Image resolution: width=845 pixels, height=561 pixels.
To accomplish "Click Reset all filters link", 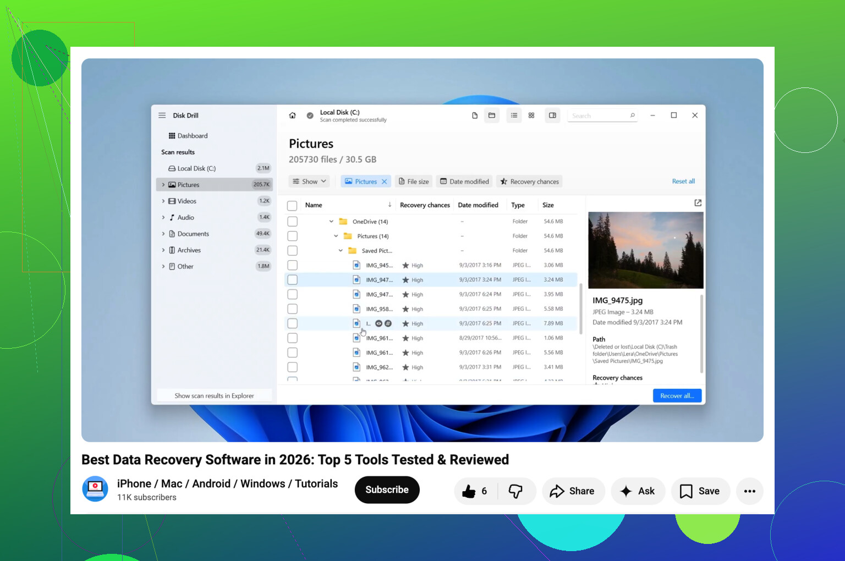I will point(683,182).
